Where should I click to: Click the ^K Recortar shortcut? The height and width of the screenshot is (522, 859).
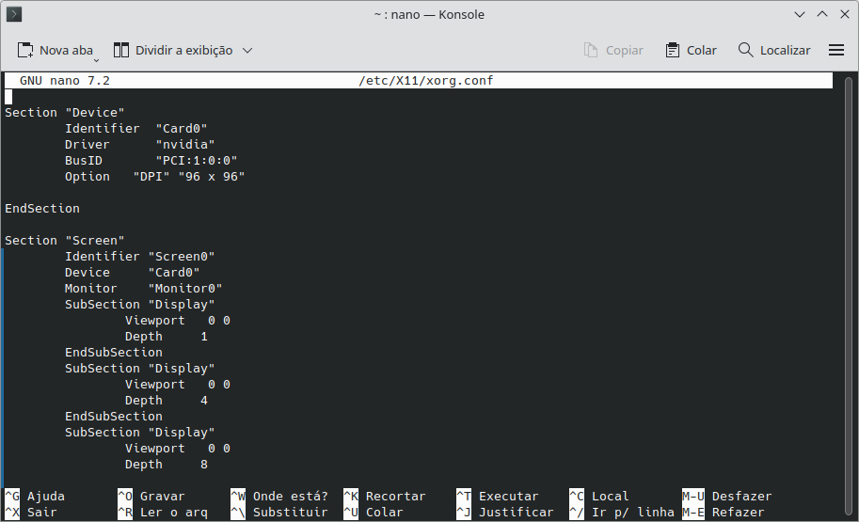click(385, 497)
